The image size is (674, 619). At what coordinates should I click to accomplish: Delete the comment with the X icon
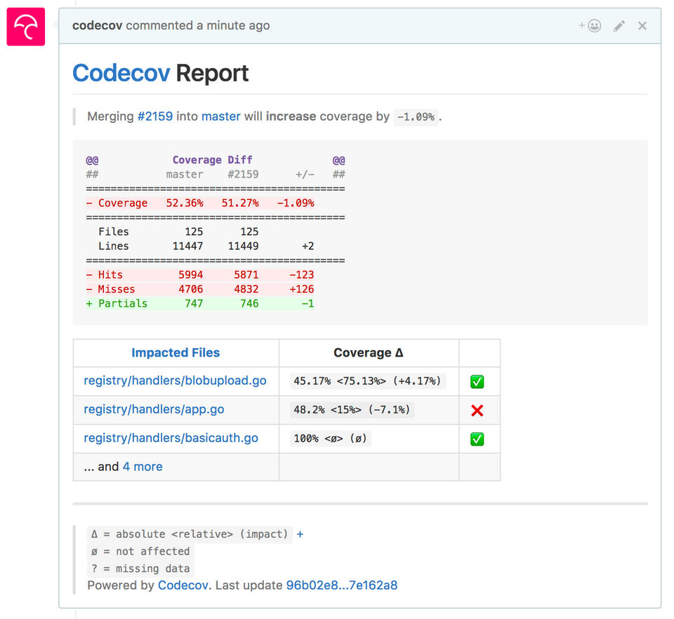pyautogui.click(x=642, y=26)
